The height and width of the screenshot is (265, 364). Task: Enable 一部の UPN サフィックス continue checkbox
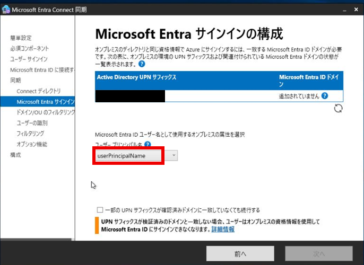coord(100,210)
